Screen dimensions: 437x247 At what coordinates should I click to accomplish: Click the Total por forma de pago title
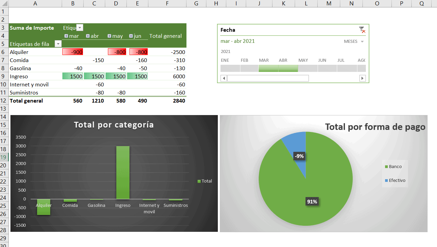[x=375, y=127]
